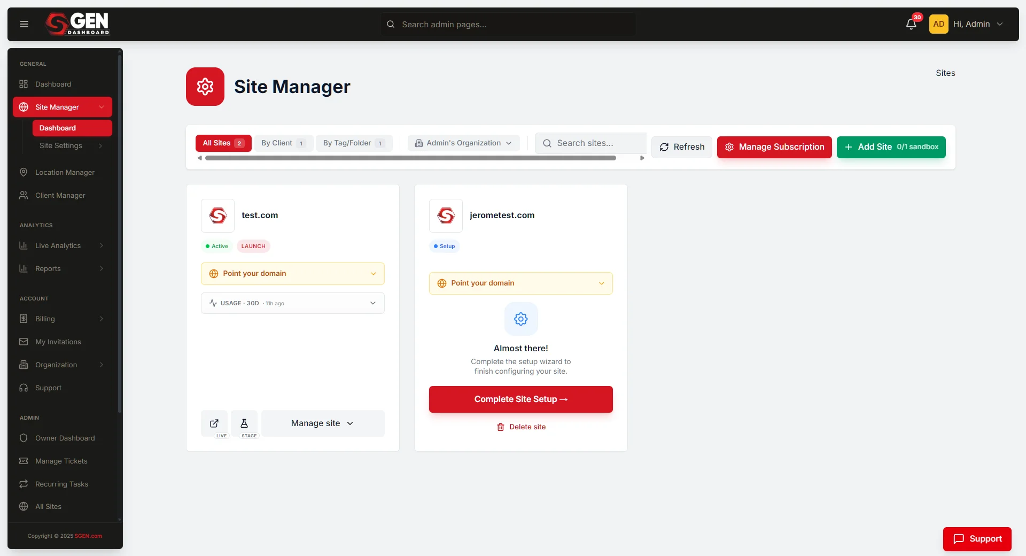1026x556 pixels.
Task: Click the Organization building icon
Action: (24, 365)
